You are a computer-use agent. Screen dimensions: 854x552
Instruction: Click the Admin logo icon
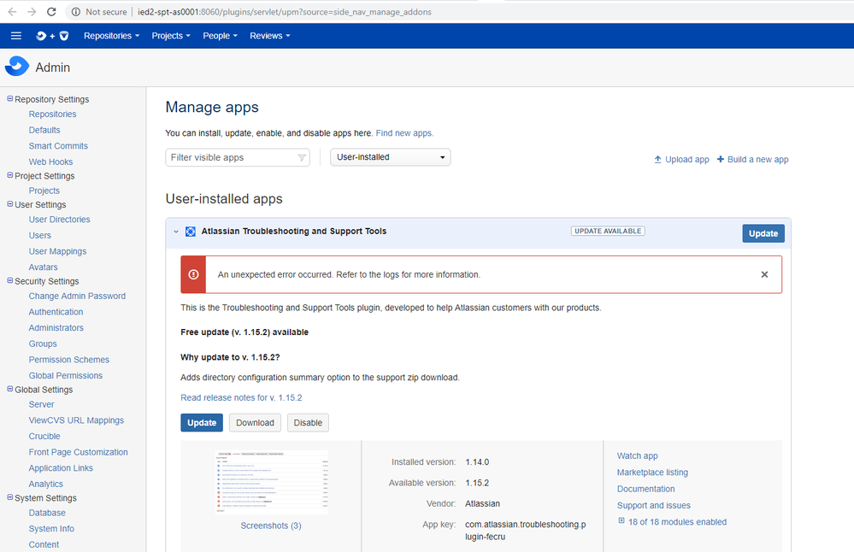click(x=17, y=67)
